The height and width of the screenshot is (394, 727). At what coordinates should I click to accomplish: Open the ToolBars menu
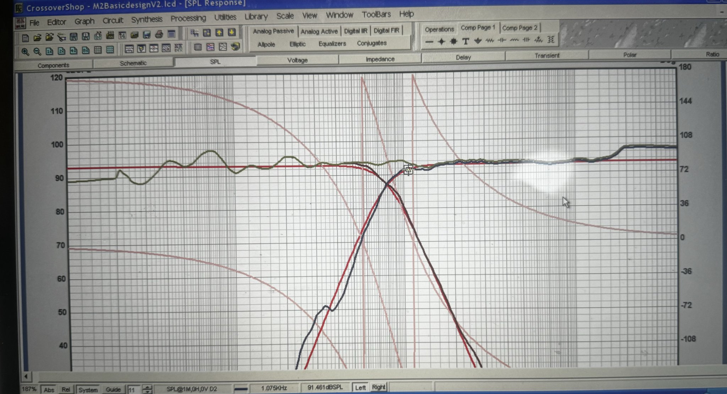pos(376,15)
